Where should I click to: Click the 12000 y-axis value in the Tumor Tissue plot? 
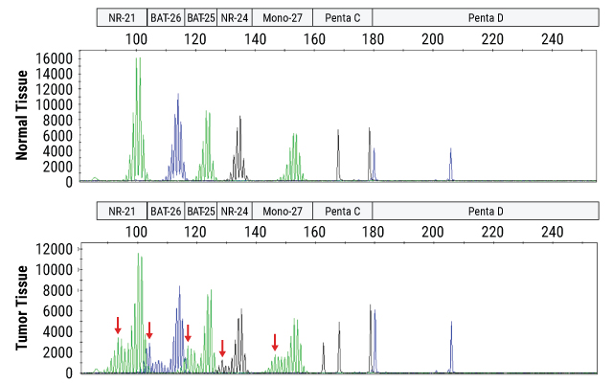pos(56,249)
